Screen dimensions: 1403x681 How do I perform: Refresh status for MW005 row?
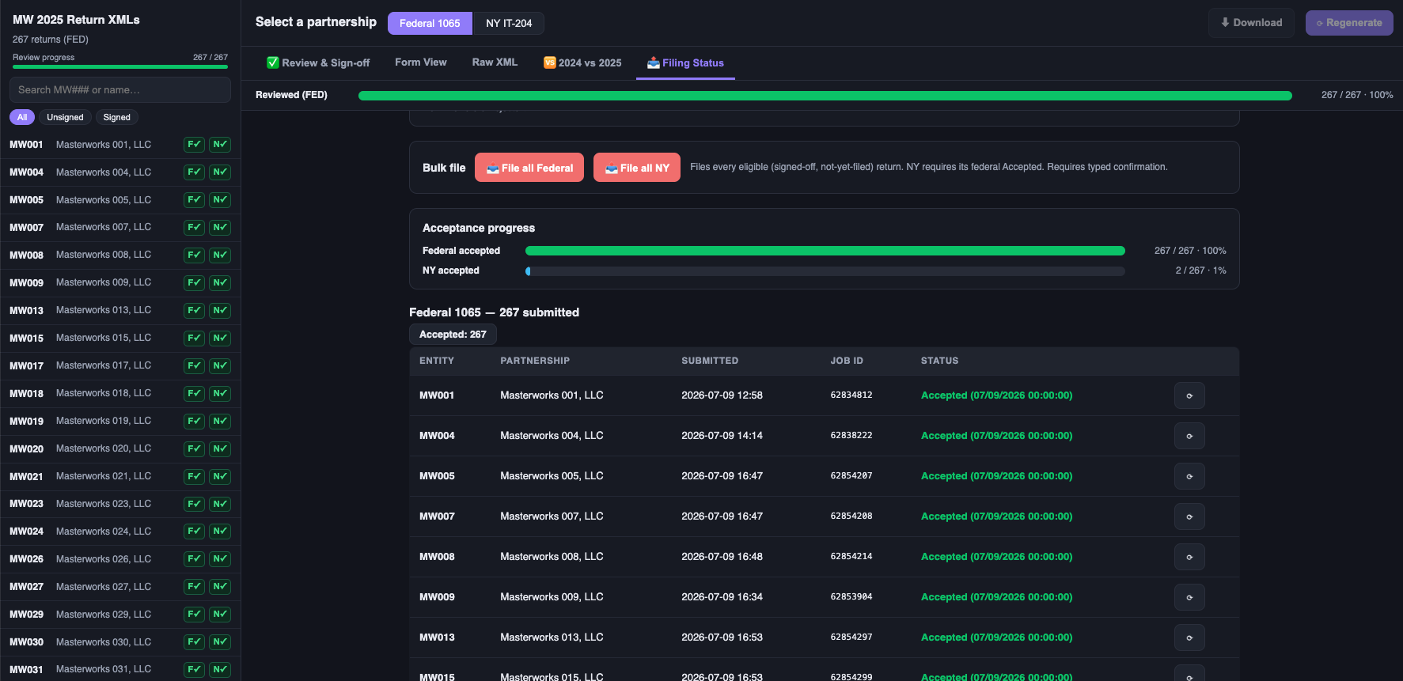pos(1189,476)
